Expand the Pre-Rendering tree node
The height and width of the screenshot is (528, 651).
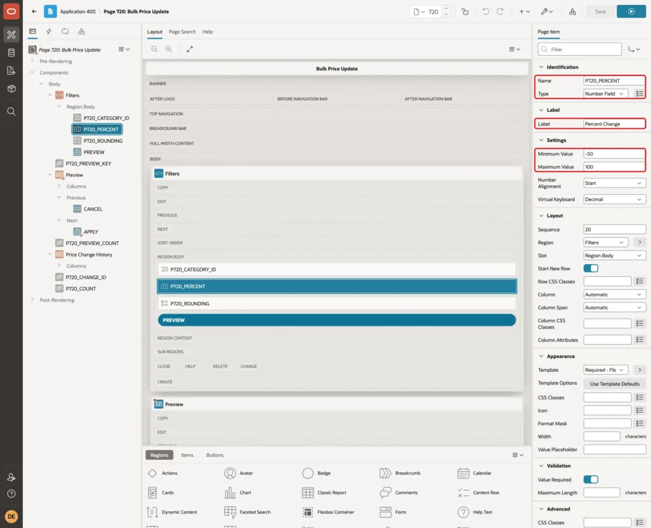coord(32,61)
